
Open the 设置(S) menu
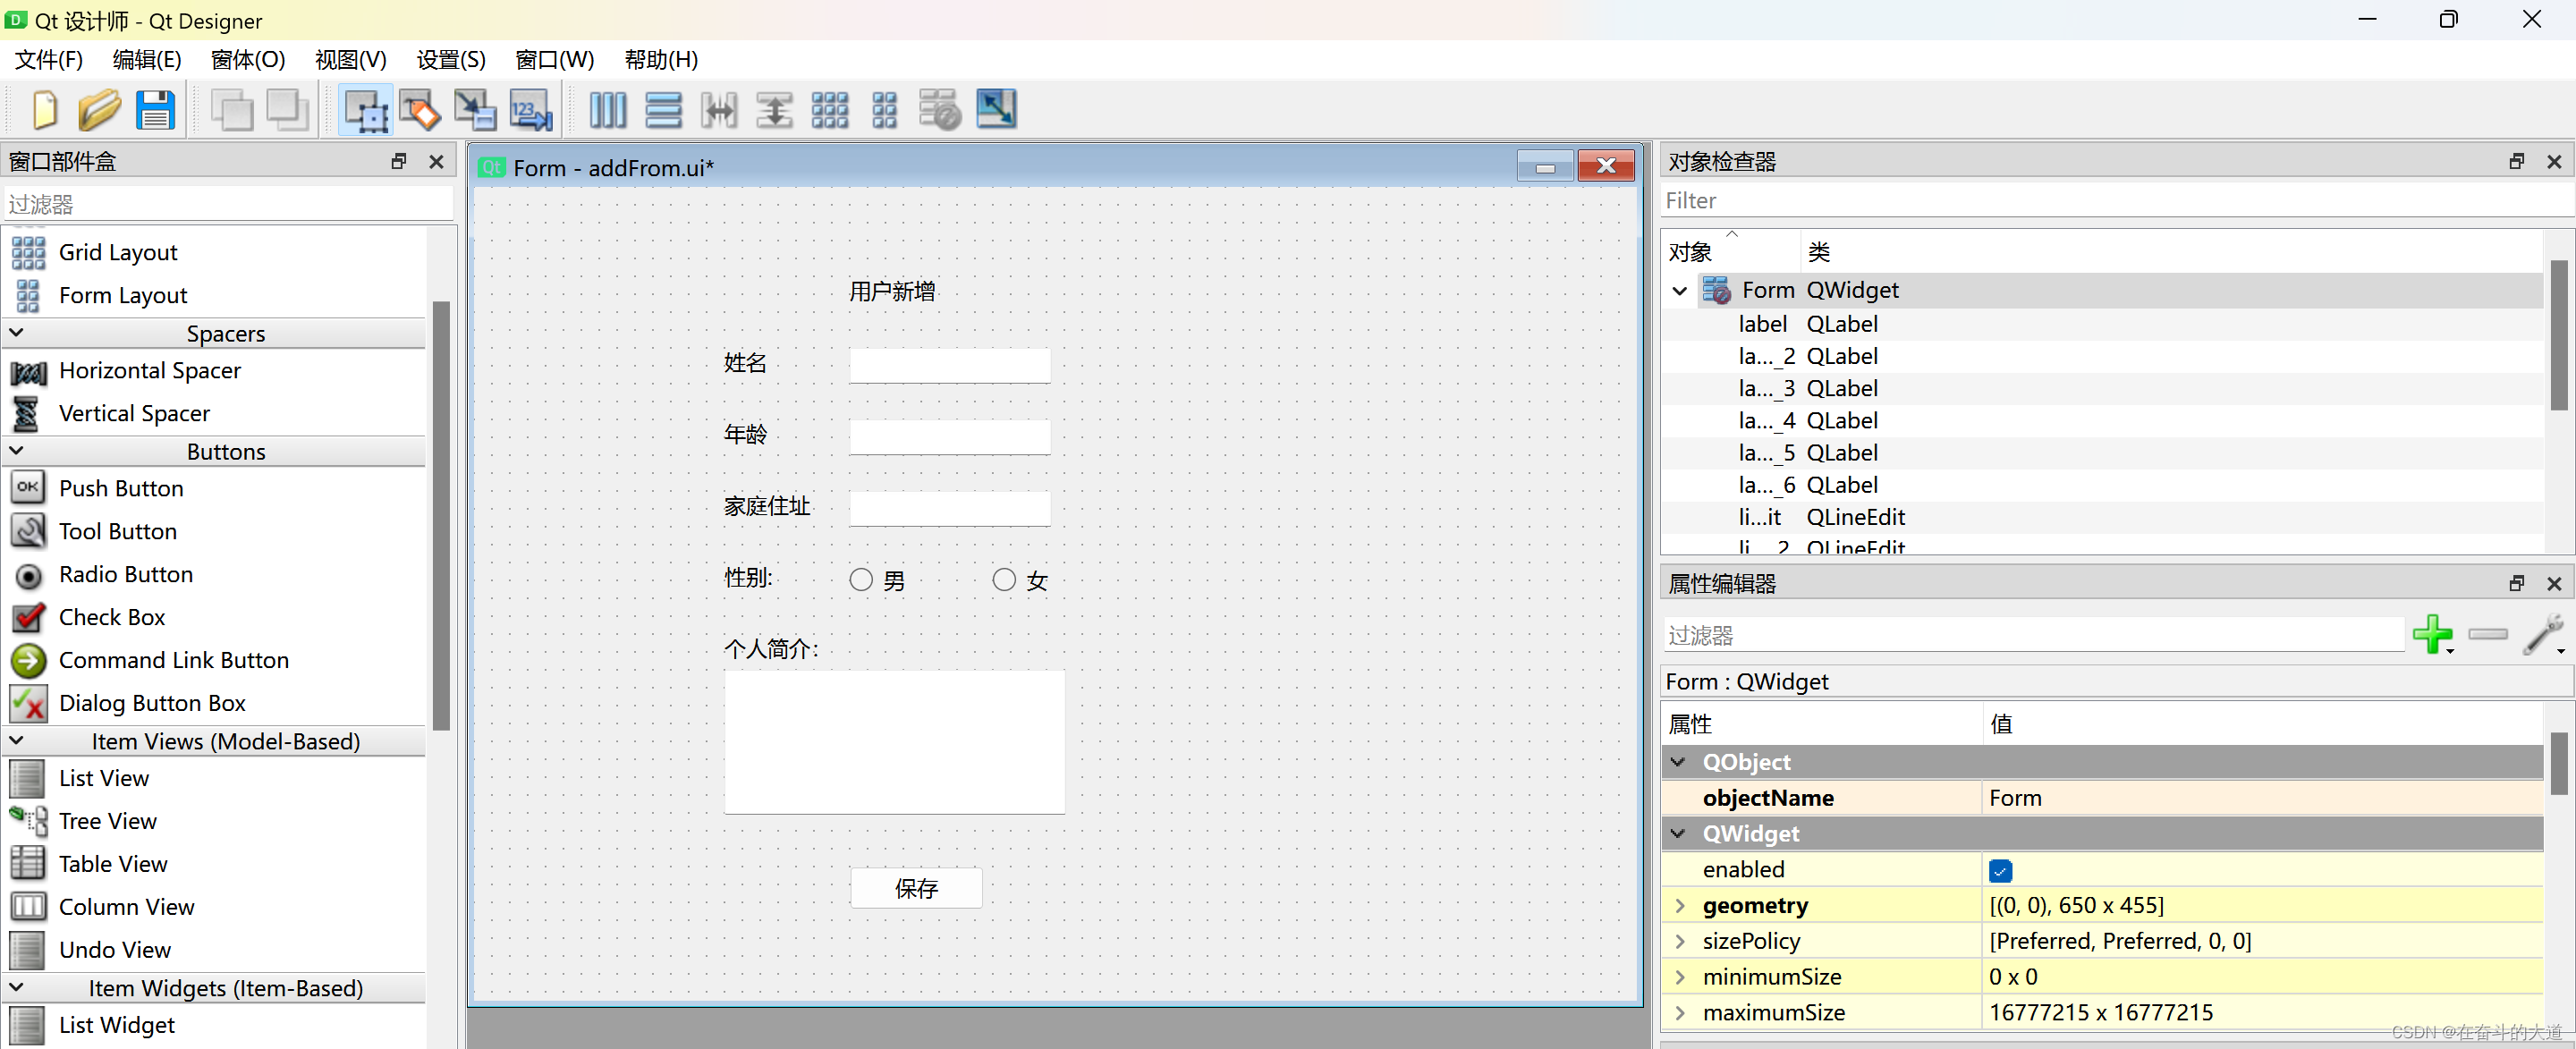click(451, 60)
